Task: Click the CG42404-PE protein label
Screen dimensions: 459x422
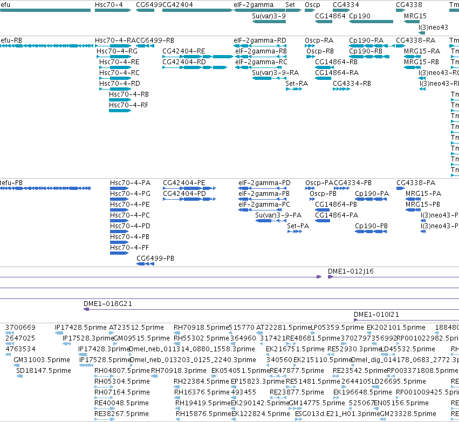Action: pyautogui.click(x=184, y=183)
